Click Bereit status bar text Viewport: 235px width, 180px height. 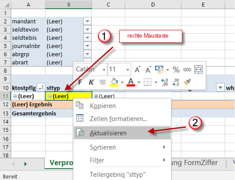10,177
